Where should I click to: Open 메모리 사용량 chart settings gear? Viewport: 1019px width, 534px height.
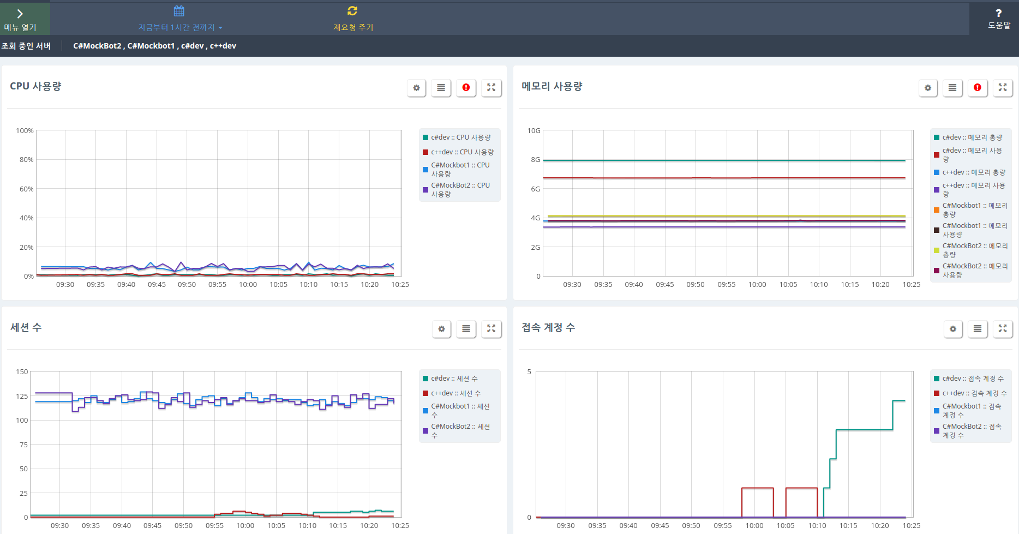tap(927, 88)
